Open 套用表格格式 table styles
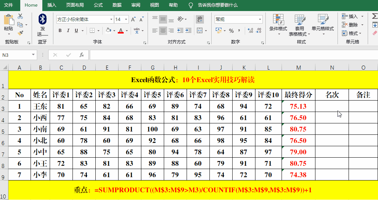The image size is (378, 200). pyautogui.click(x=299, y=25)
